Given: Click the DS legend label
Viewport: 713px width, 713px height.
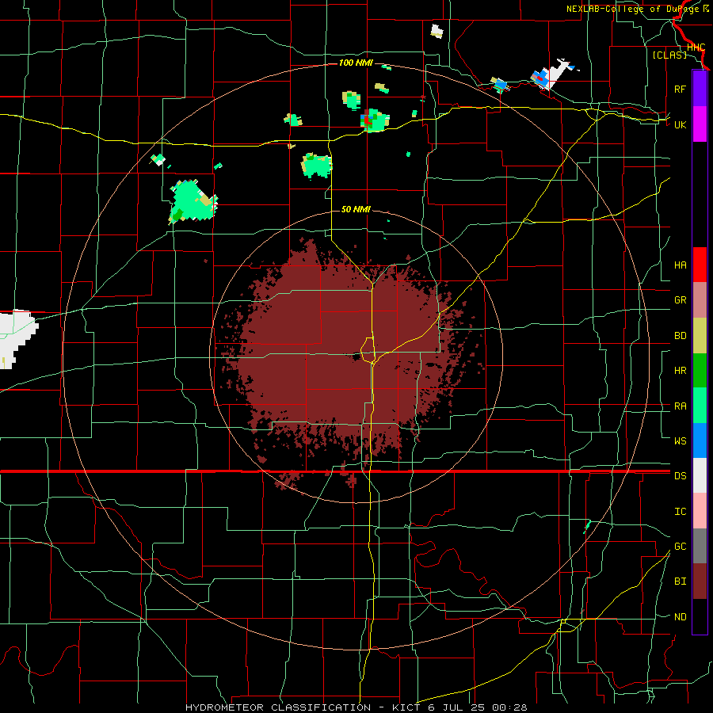Looking at the screenshot, I should (x=680, y=476).
